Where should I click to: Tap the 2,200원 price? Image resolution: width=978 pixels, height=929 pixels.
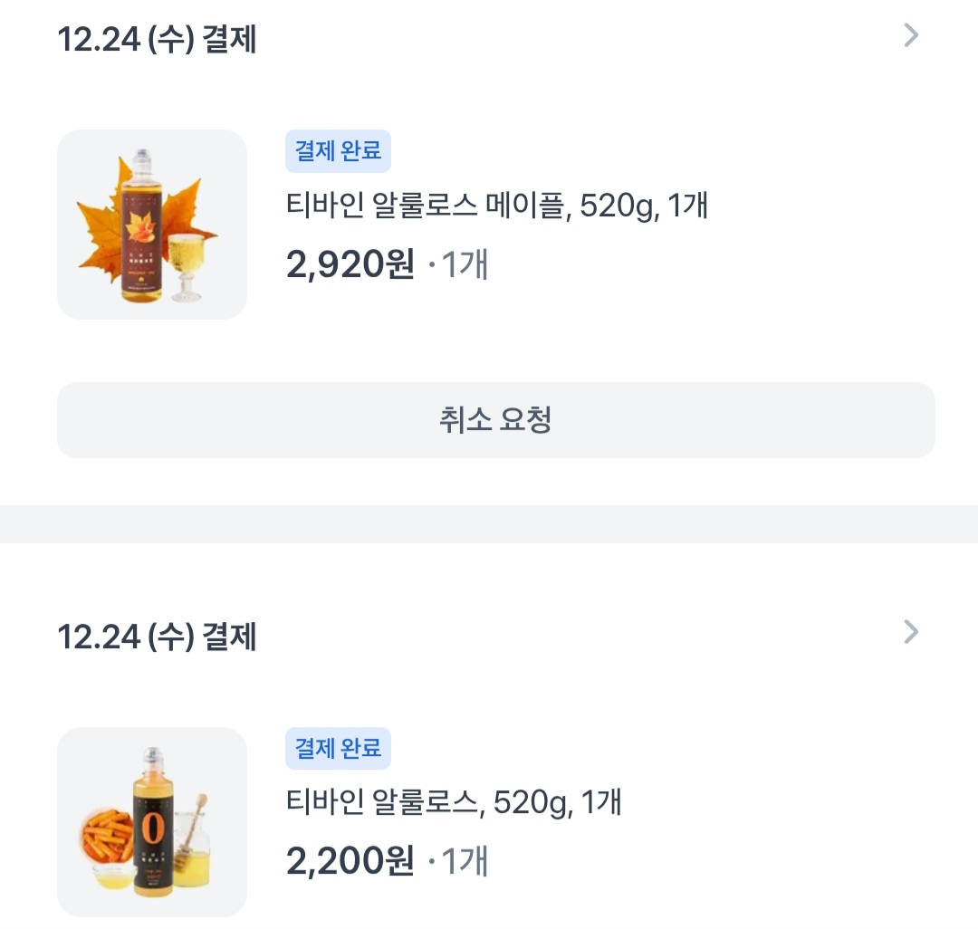coord(350,861)
